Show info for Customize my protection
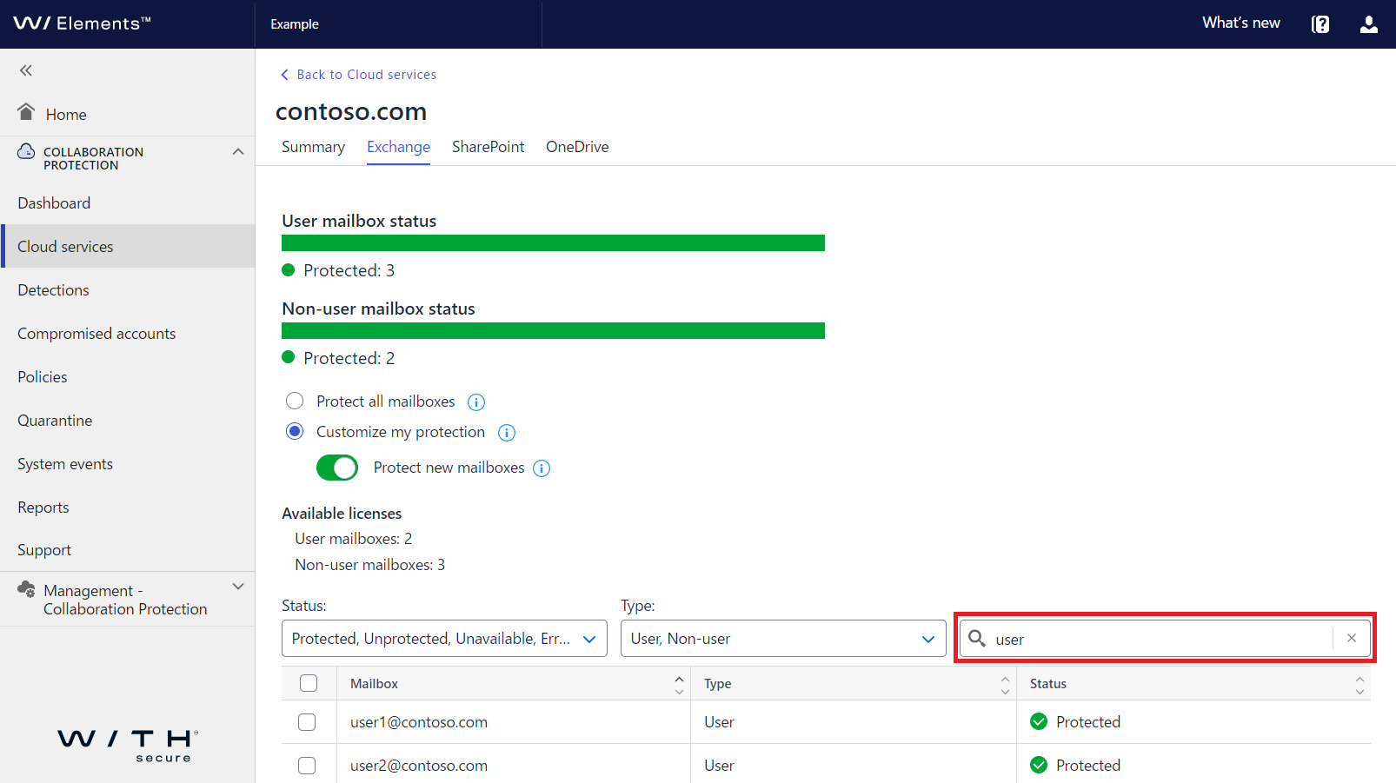Image resolution: width=1396 pixels, height=783 pixels. [x=507, y=433]
